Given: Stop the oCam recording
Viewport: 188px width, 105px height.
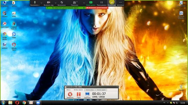Looking at the screenshot, I should click(x=70, y=95).
